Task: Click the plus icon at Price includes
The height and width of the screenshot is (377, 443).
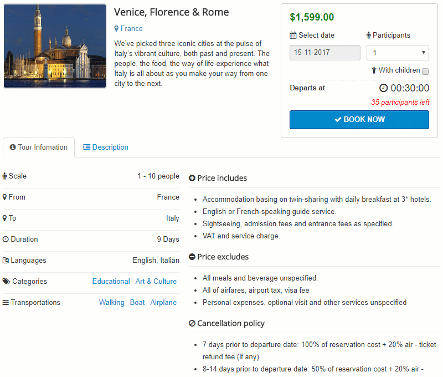Action: tap(192, 179)
